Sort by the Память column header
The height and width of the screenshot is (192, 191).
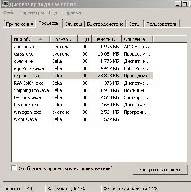[x=107, y=39]
